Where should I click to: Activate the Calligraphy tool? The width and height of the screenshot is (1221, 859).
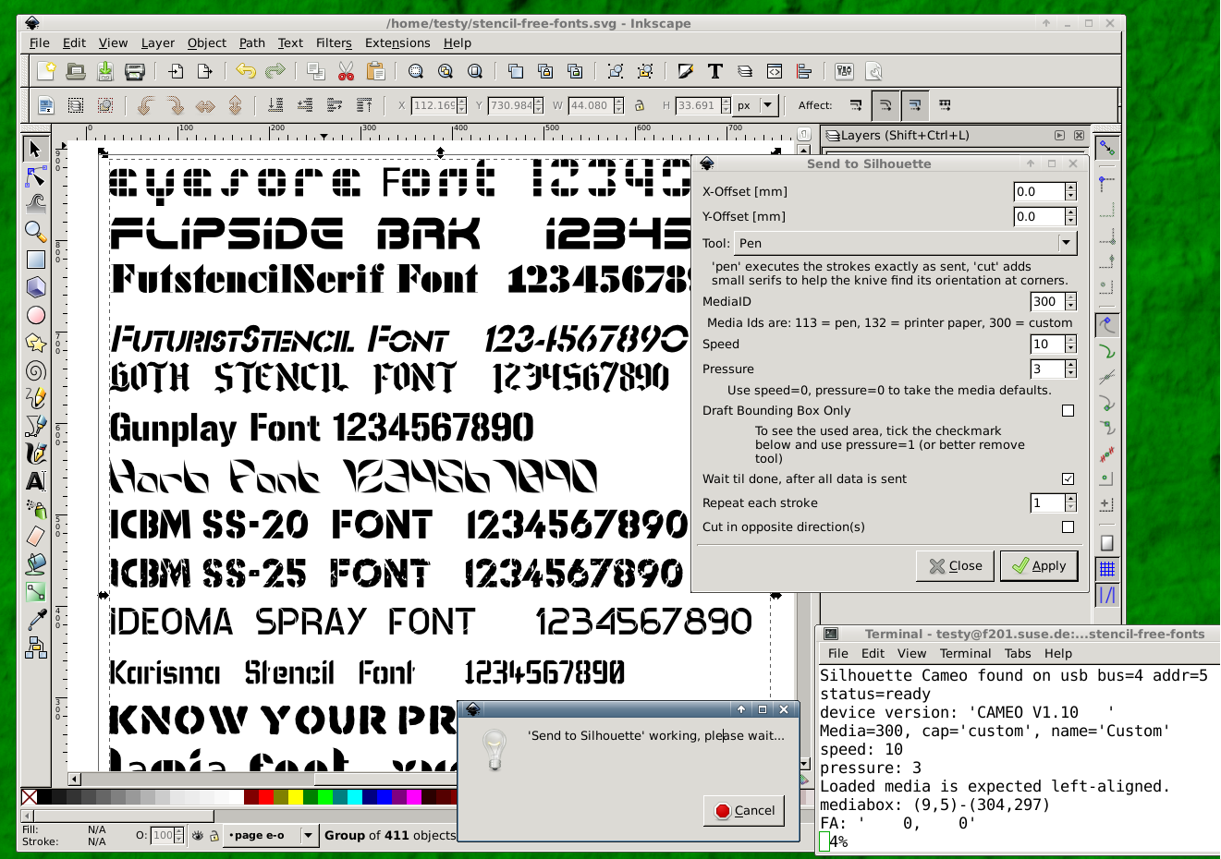(x=35, y=454)
